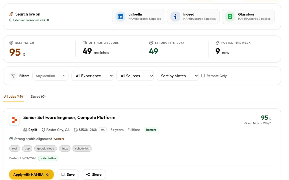
Task: Open the All Sources dropdown
Action: 135,76
